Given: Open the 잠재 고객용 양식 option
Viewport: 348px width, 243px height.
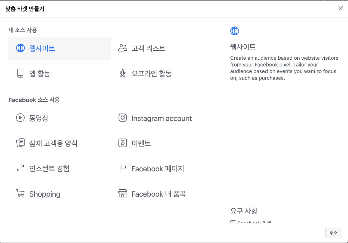Looking at the screenshot, I should (60, 143).
